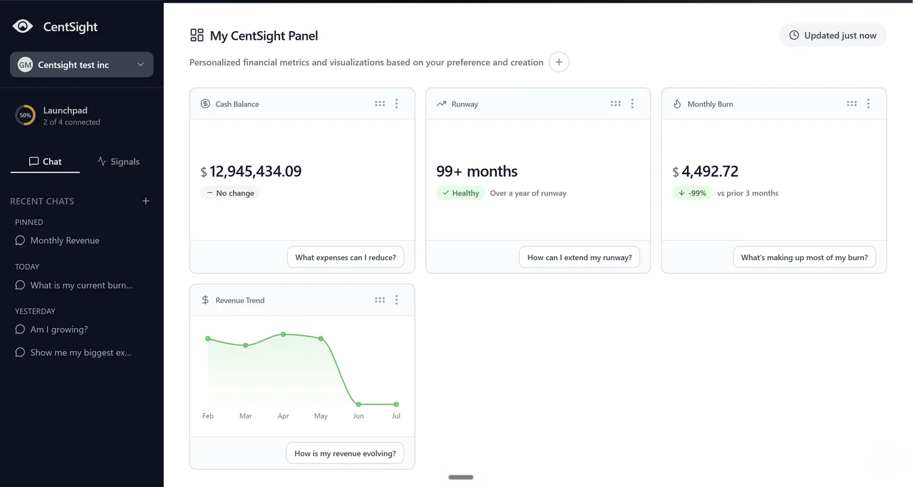Click Revenue Trend dollar icon
Image resolution: width=913 pixels, height=487 pixels.
[x=205, y=300]
